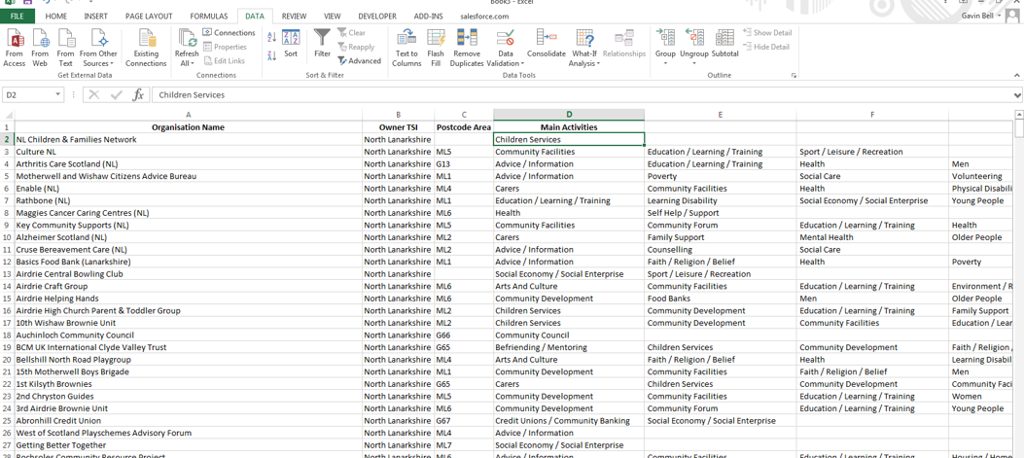Expand From Other Sources dropdown
Image resolution: width=1024 pixels, height=458 pixels.
click(111, 63)
